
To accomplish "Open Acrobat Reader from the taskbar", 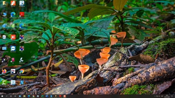I will [60, 96].
